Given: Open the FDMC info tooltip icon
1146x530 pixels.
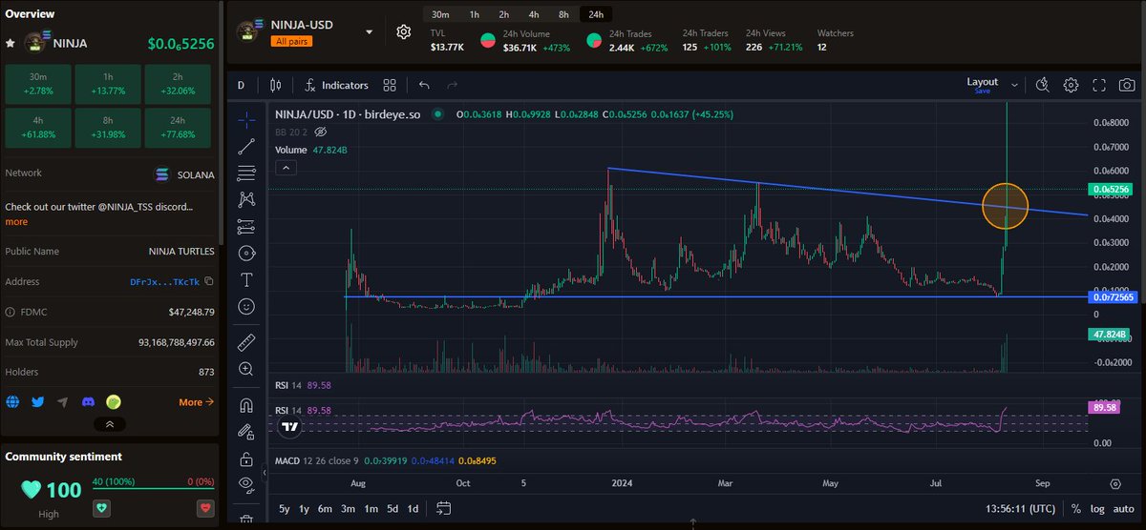Looking at the screenshot, I should coord(10,312).
